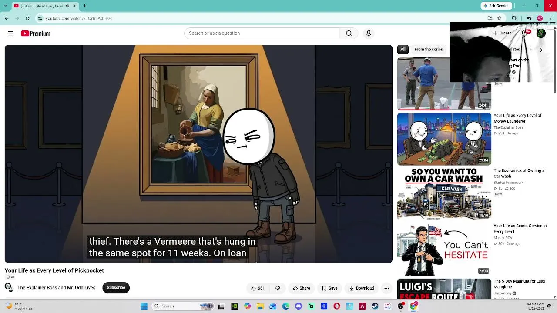Open the You Can't Hesitate thumbnail
Image resolution: width=557 pixels, height=313 pixels.
444,250
